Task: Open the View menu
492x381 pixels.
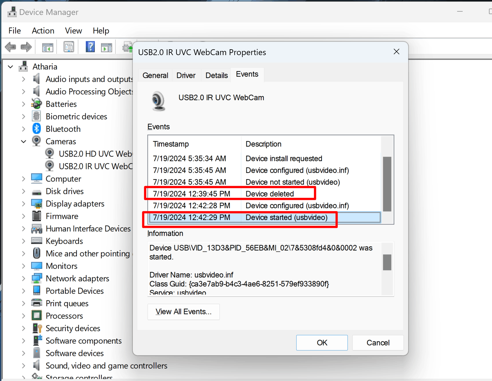Action: [x=73, y=30]
